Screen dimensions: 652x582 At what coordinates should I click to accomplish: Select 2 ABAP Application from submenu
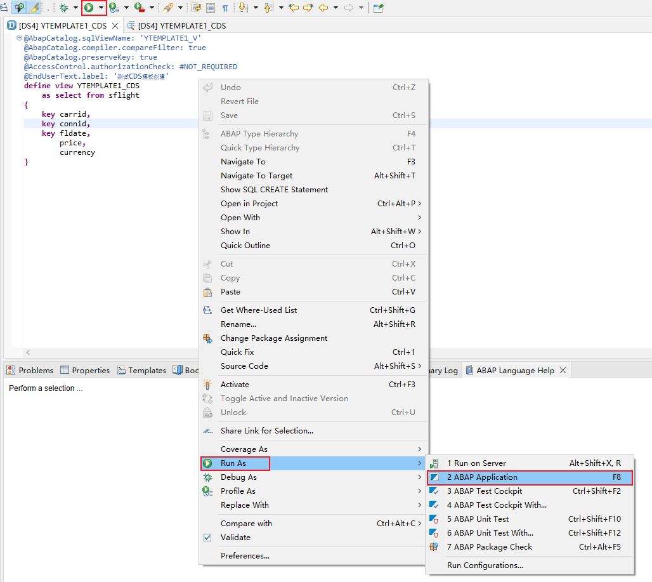click(x=482, y=477)
